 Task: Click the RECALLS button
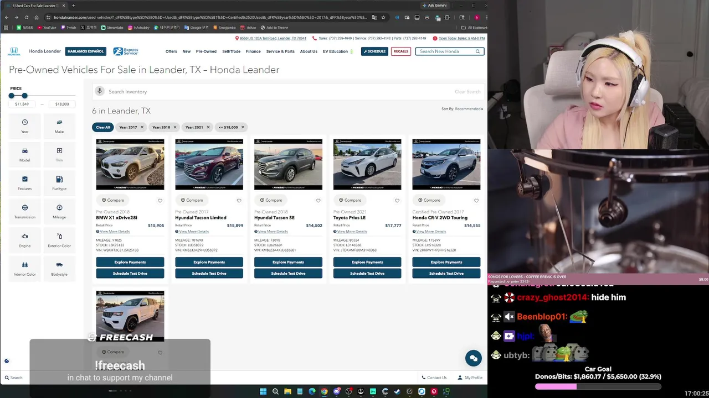(401, 51)
